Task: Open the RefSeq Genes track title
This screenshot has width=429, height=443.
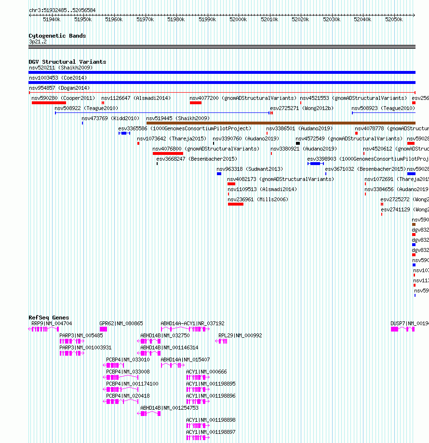Action: point(49,318)
